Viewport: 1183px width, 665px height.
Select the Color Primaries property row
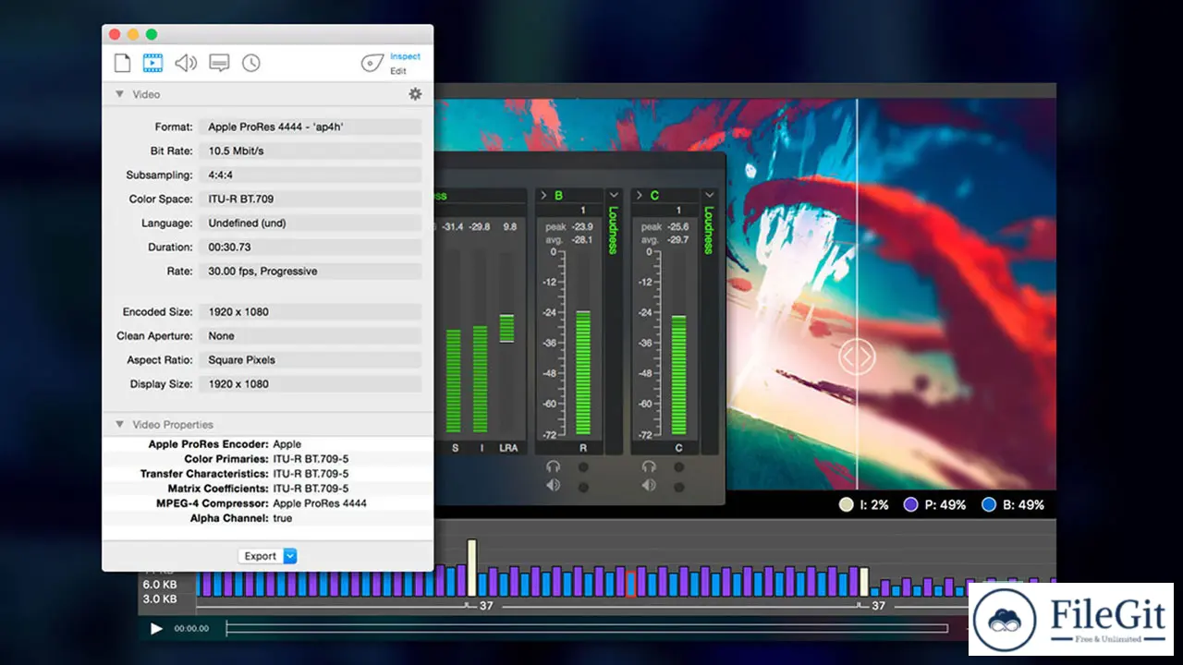tap(268, 459)
